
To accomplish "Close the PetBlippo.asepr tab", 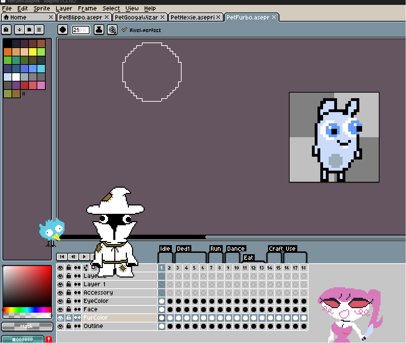I will (106, 17).
